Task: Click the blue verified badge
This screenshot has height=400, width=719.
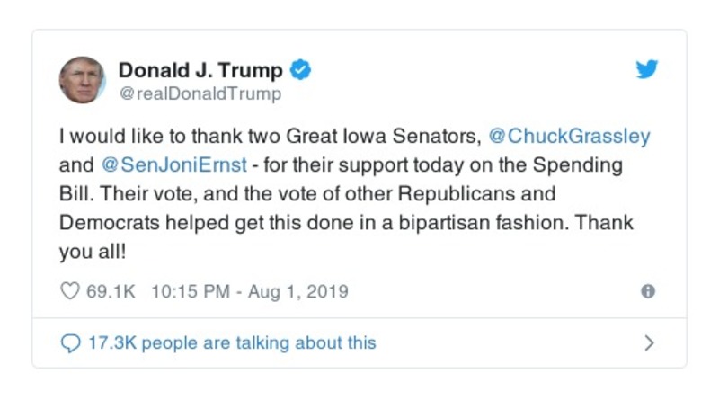Action: tap(301, 70)
